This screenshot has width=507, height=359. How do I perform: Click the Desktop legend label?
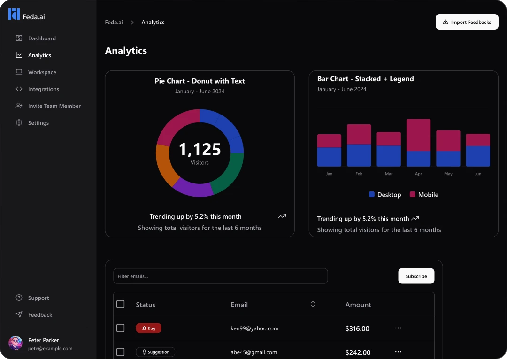(389, 195)
